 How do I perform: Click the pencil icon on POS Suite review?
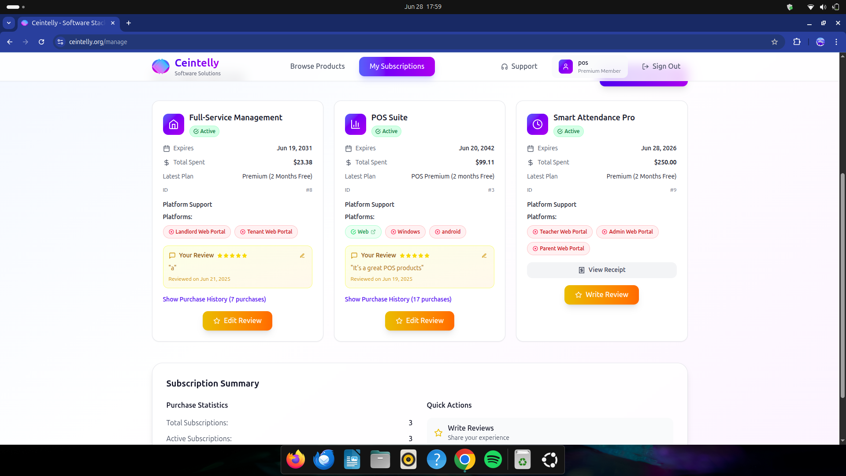coord(484,256)
